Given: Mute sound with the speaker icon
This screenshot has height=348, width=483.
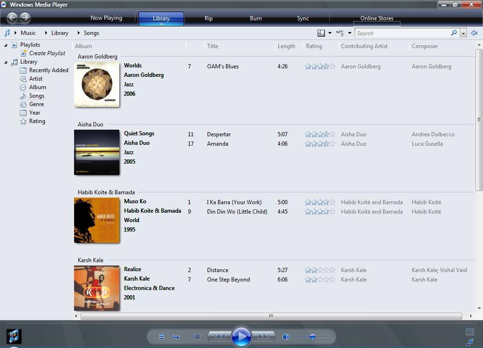Looking at the screenshot, I should [286, 337].
